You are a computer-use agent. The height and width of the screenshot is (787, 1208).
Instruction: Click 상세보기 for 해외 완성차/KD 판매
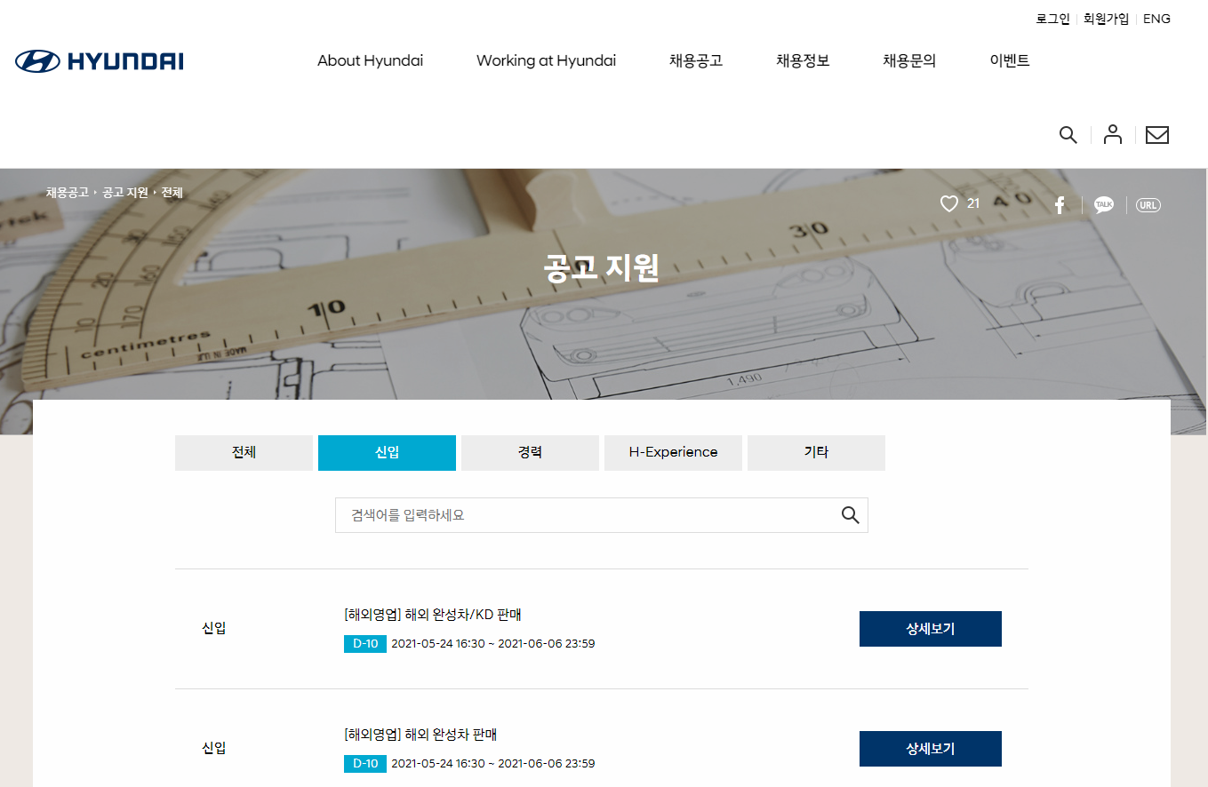point(930,628)
